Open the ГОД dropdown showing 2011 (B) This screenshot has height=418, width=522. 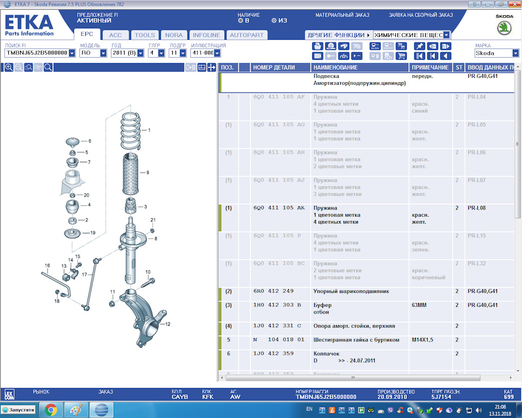[x=140, y=53]
